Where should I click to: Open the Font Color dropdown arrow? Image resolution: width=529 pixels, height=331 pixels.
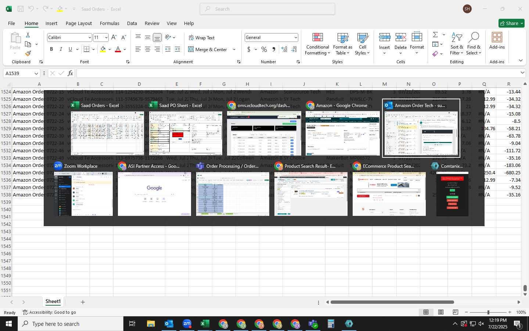pyautogui.click(x=125, y=49)
